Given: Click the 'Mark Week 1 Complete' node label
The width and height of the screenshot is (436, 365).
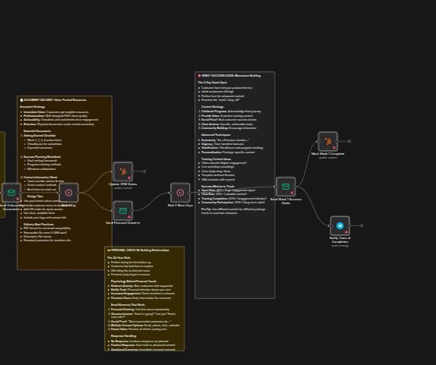Looking at the screenshot, I should click(328, 153).
